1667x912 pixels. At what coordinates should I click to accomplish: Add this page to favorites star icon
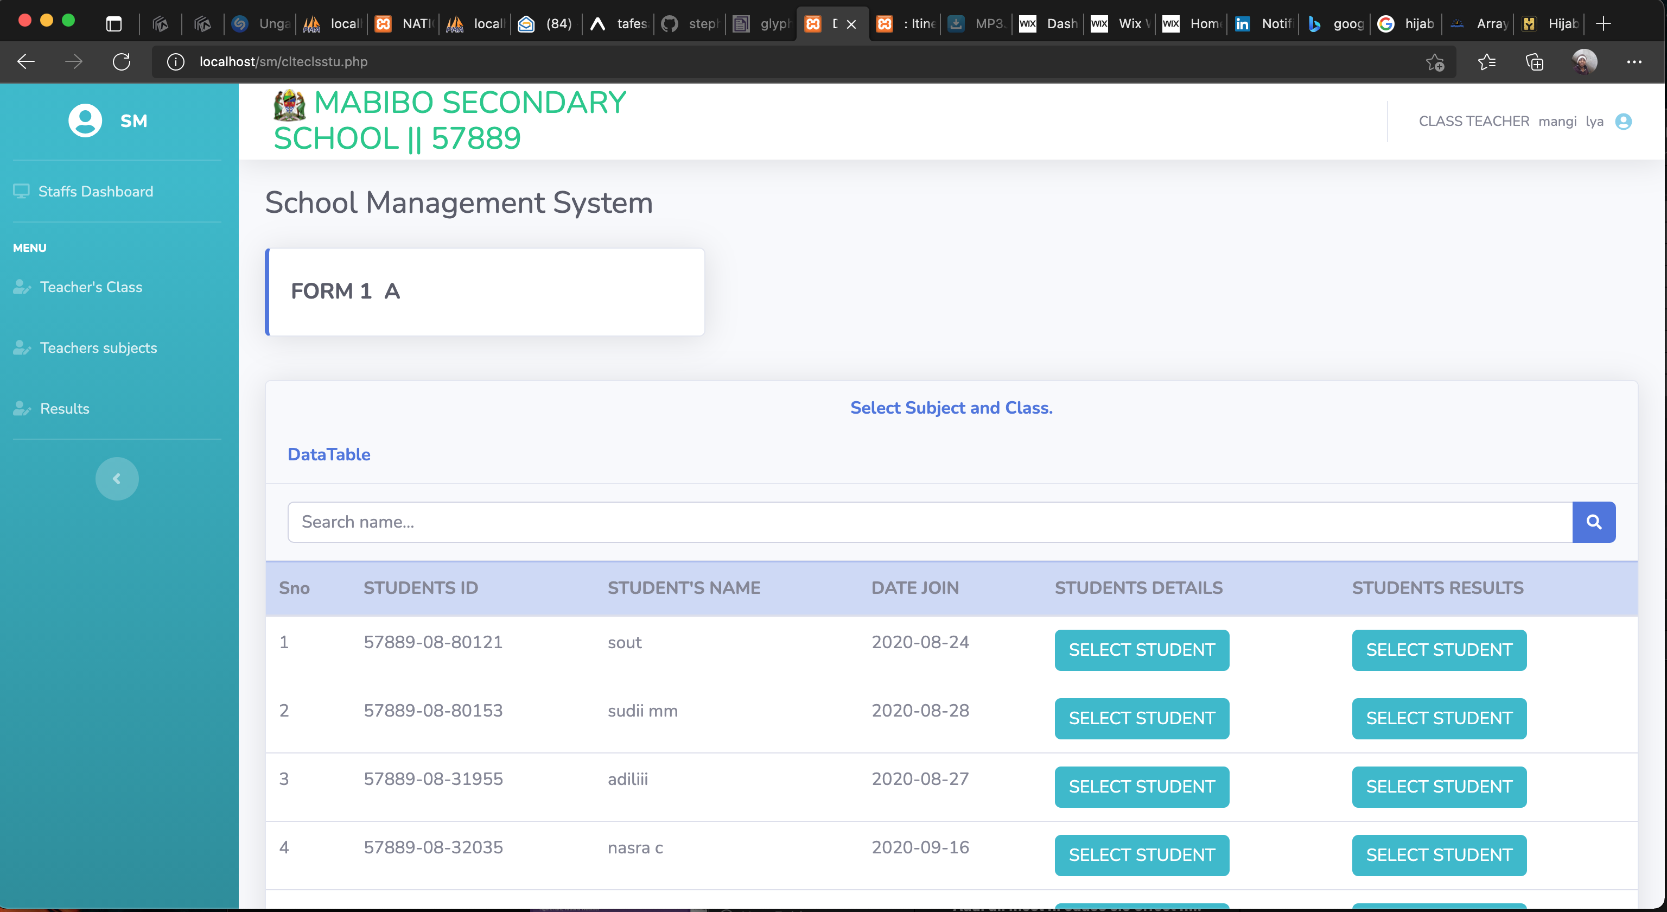click(1435, 62)
